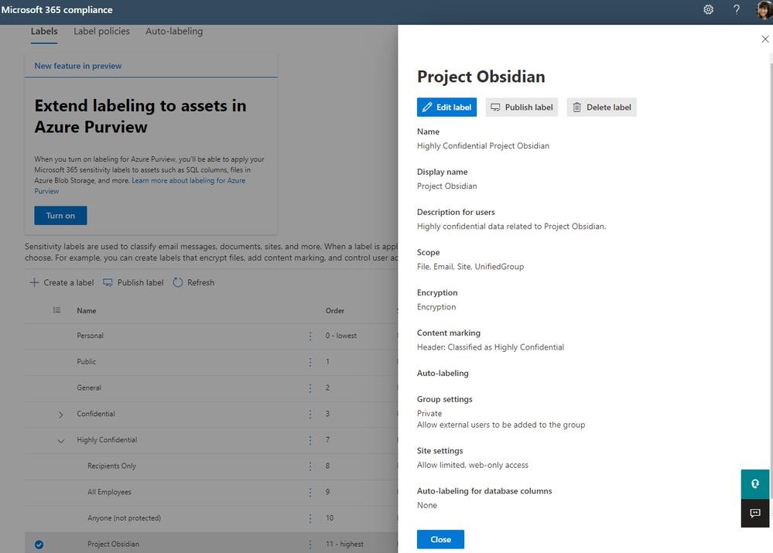Open more options for Personal label
Screen dimensions: 773x553
(x=310, y=336)
